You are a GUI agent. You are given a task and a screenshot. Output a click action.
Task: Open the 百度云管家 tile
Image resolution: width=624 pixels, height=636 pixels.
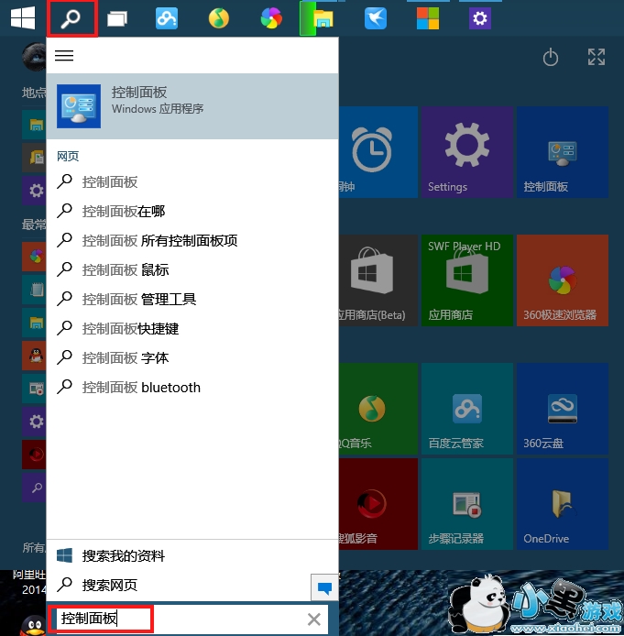pos(467,409)
